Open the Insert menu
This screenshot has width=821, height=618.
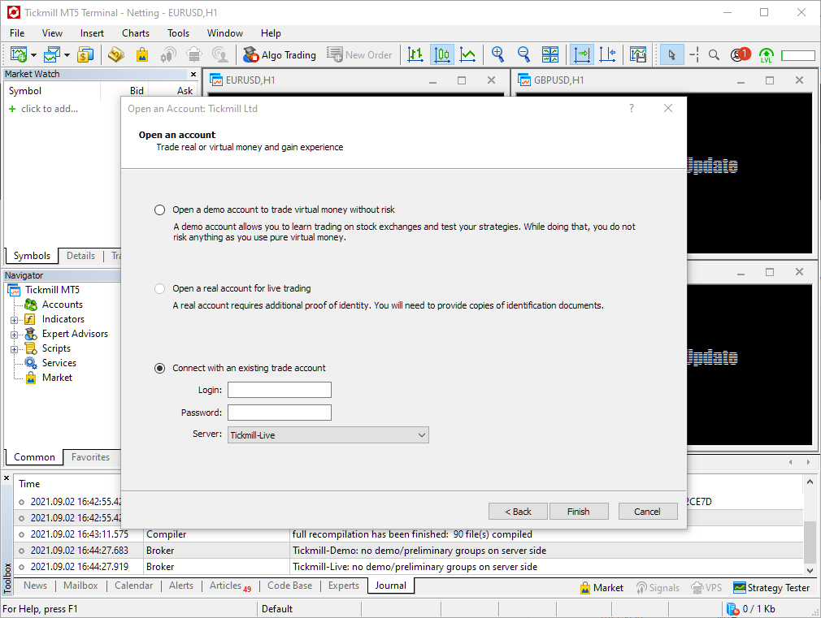[92, 33]
